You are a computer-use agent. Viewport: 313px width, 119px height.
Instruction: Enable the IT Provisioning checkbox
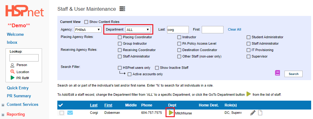248,50
